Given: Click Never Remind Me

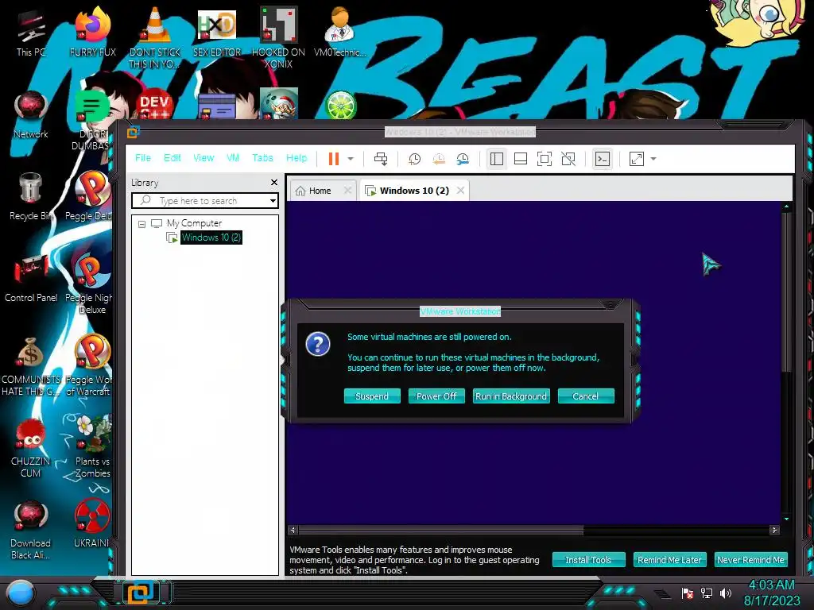Looking at the screenshot, I should 750,560.
